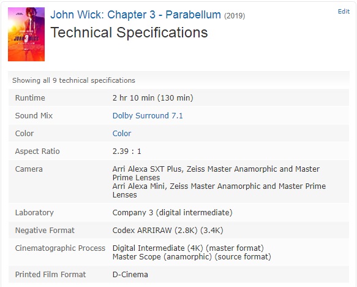
Task: Click the Runtime row label
Action: click(x=30, y=98)
